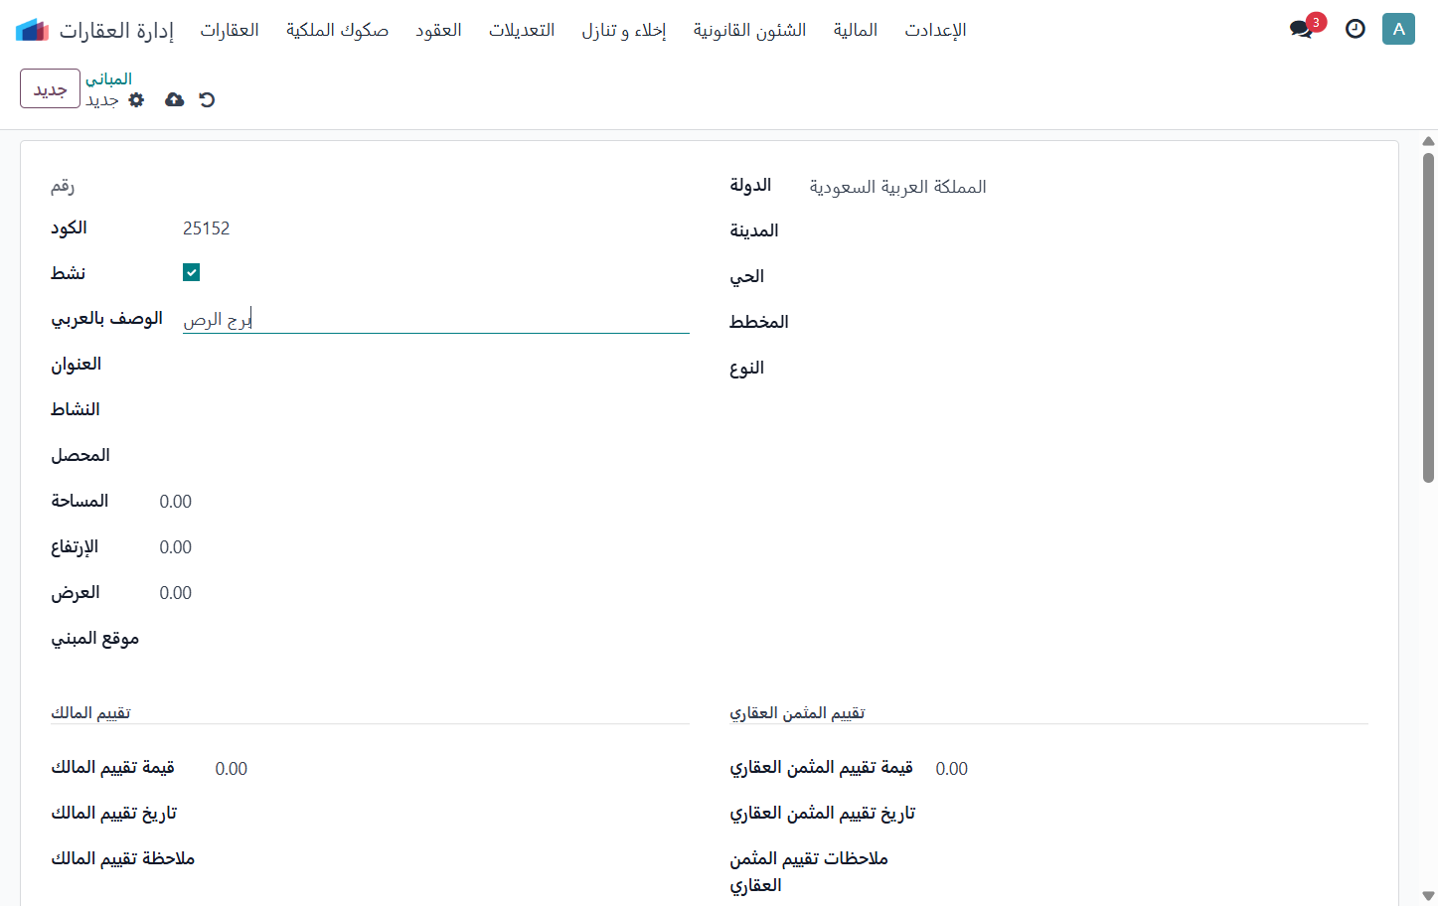Click the تاريخ تقييم المالك date field
Viewport: 1438px width, 906px height.
pos(452,813)
